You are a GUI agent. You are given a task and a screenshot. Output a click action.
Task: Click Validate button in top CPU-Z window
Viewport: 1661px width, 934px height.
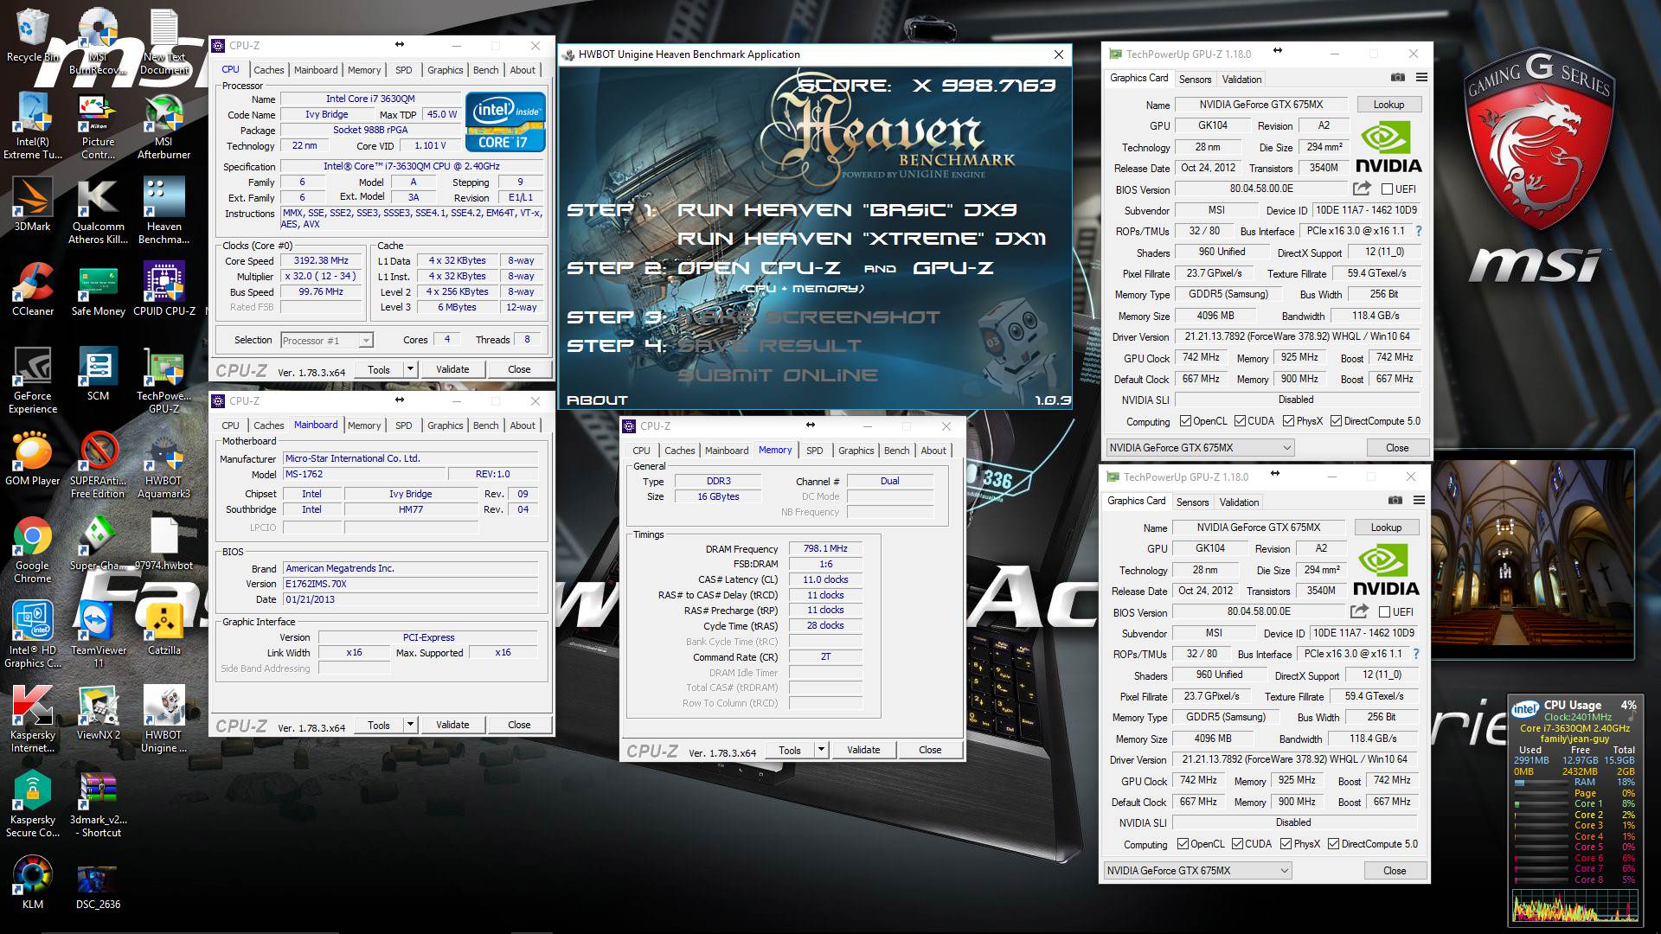coord(452,369)
